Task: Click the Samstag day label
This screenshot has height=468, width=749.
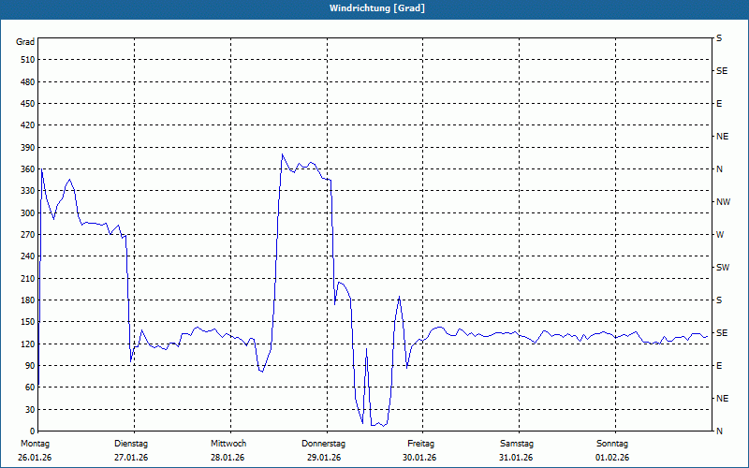Action: tap(517, 444)
